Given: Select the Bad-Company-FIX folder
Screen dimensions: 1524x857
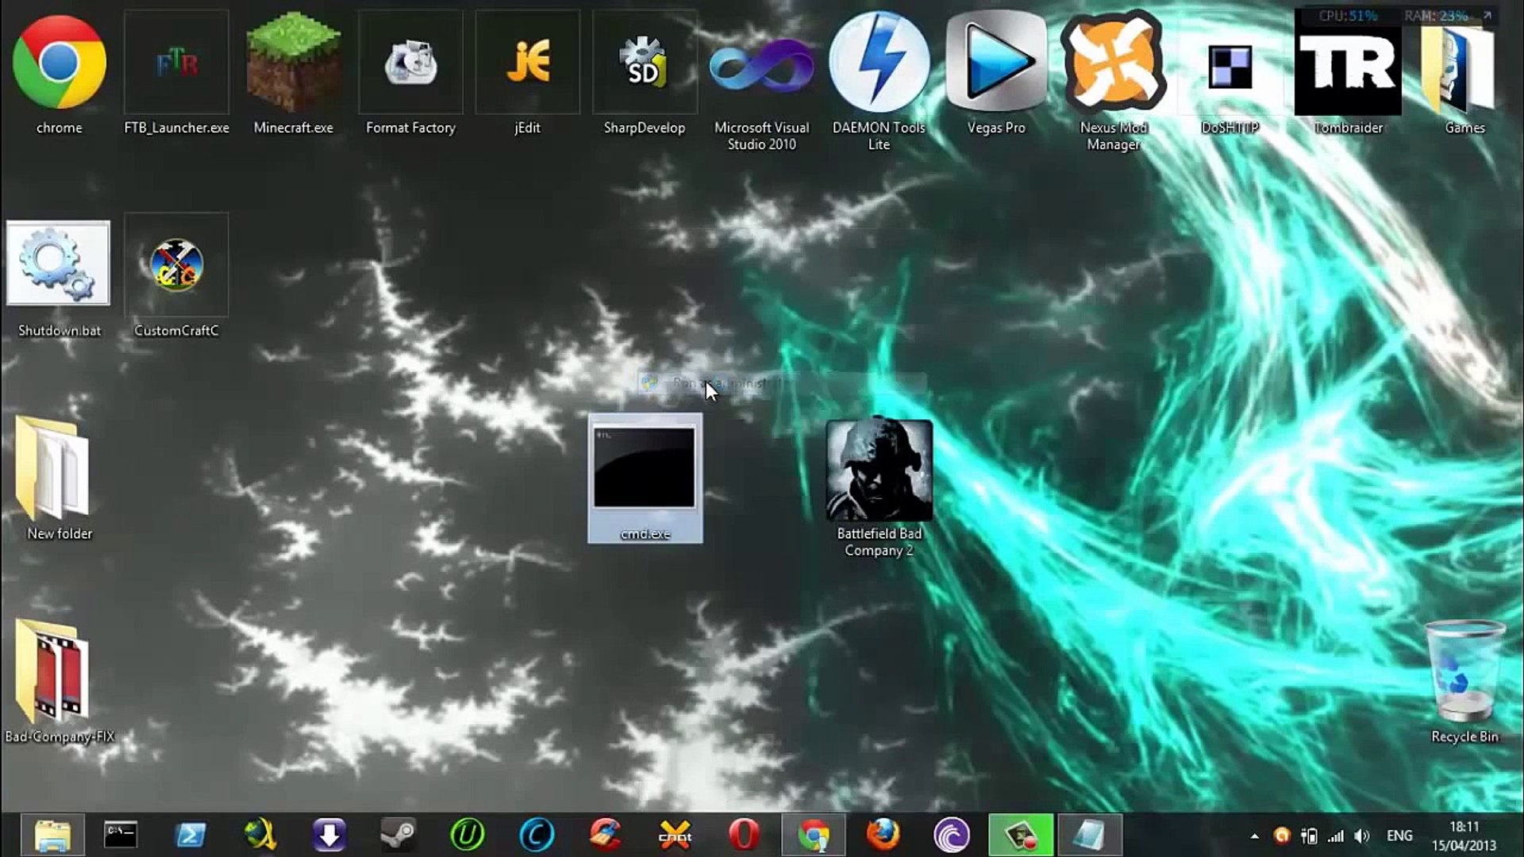Looking at the screenshot, I should pyautogui.click(x=52, y=671).
